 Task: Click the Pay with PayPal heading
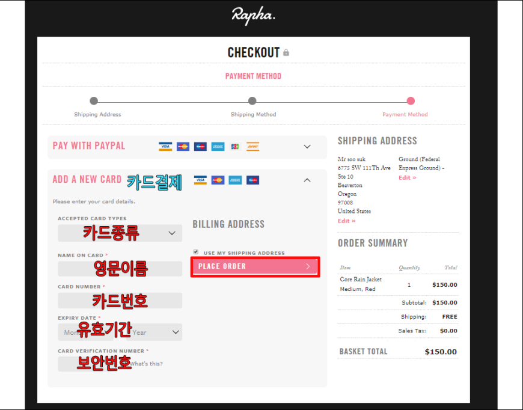coord(89,146)
